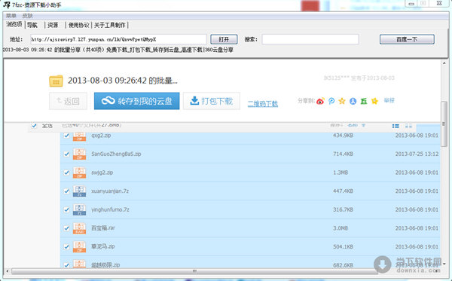
Task: Select the yinghunfumo.7z file name
Action: 110,209
